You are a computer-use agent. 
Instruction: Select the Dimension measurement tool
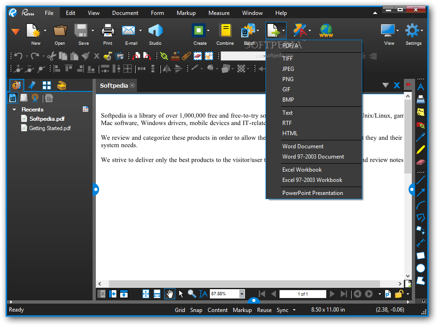click(x=421, y=243)
